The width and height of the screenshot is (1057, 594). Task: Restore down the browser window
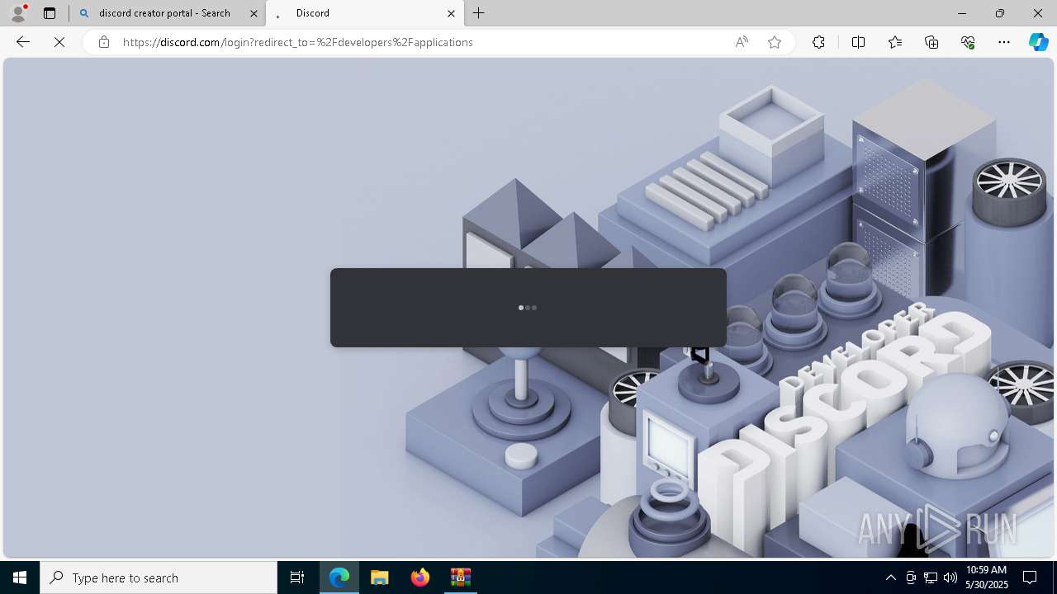tap(999, 13)
